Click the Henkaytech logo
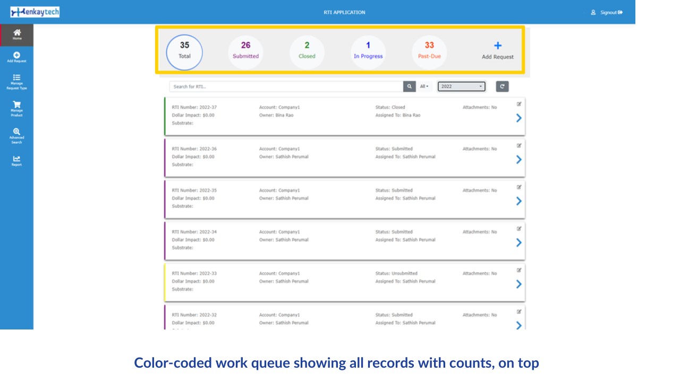 pos(35,12)
